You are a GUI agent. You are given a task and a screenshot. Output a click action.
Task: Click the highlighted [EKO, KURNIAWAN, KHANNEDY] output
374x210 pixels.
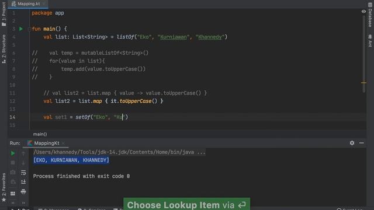click(x=71, y=160)
